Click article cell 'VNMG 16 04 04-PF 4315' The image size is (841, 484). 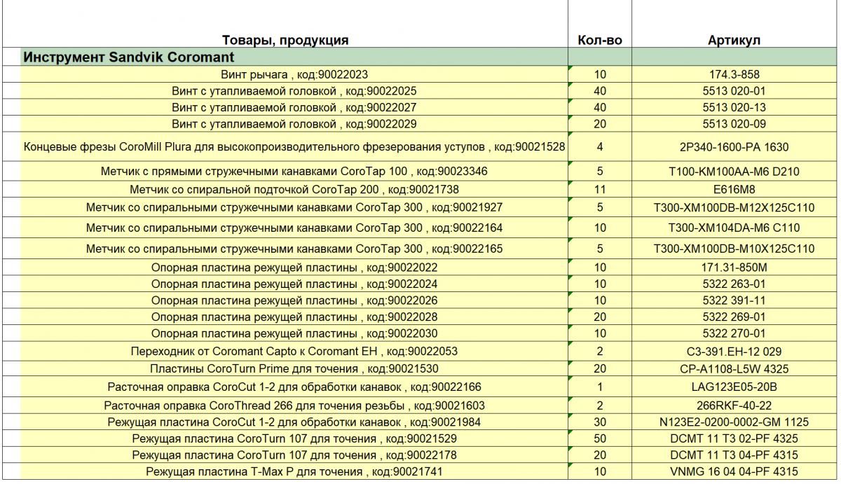734,472
